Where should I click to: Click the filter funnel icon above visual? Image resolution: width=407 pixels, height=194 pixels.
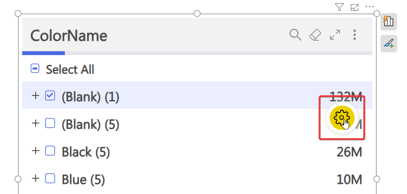[339, 7]
